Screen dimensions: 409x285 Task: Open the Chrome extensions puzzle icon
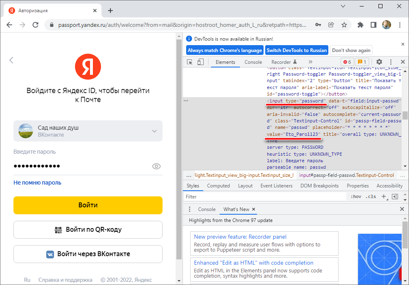361,25
